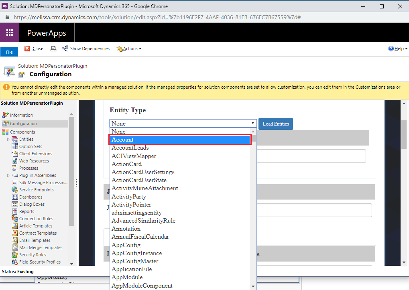Select None option in dropdown list
The image size is (409, 290).
(x=180, y=132)
